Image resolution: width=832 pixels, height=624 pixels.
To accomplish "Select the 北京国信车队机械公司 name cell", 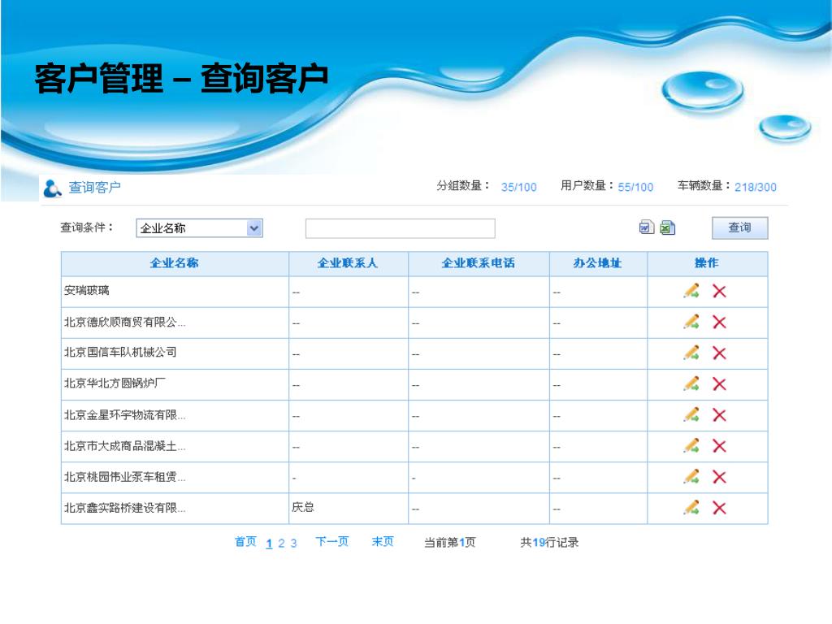I will tap(175, 353).
